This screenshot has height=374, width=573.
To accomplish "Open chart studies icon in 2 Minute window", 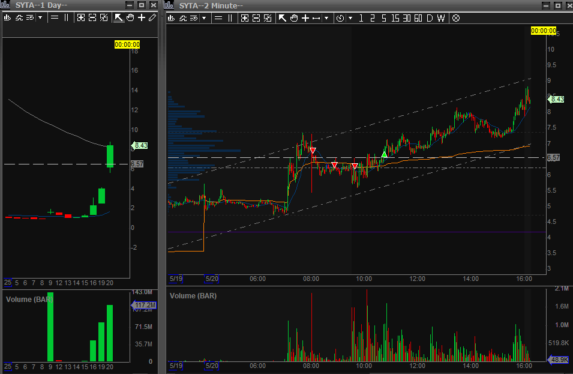I will point(171,18).
